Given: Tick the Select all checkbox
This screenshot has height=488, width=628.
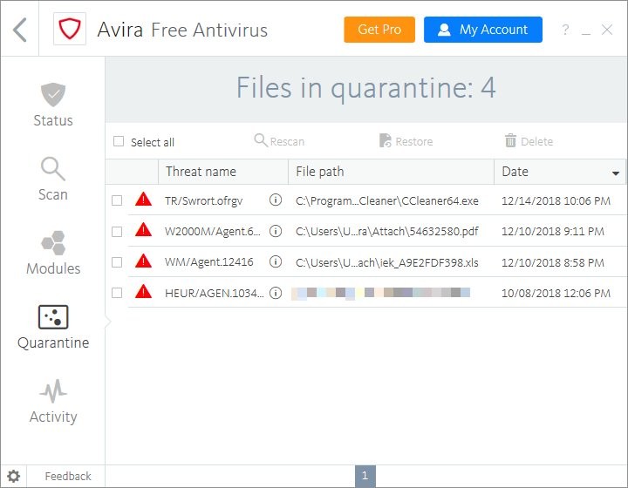Looking at the screenshot, I should 119,141.
